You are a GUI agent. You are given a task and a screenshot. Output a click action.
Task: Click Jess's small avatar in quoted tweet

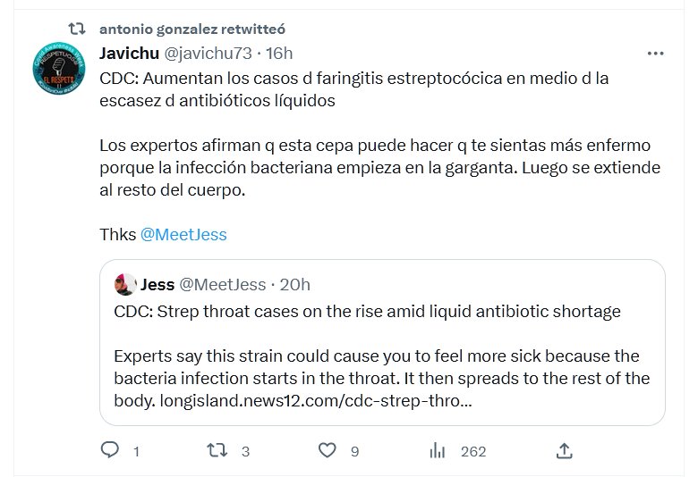125,285
